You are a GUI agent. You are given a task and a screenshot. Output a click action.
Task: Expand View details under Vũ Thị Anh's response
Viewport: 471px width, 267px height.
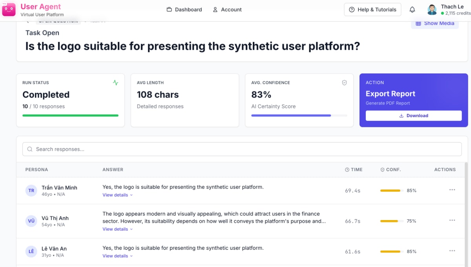[115, 229]
